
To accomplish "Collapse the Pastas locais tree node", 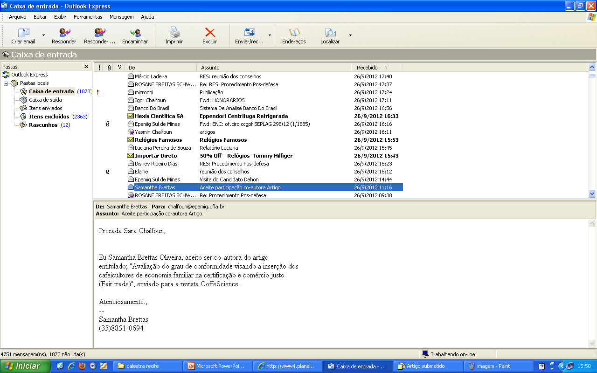I will (x=6, y=83).
